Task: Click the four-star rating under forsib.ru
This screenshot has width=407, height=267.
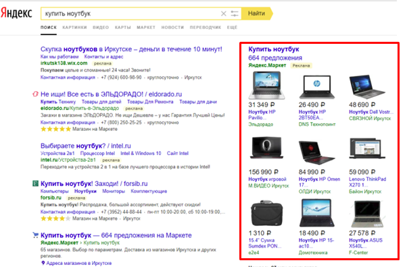Action: 55,218
